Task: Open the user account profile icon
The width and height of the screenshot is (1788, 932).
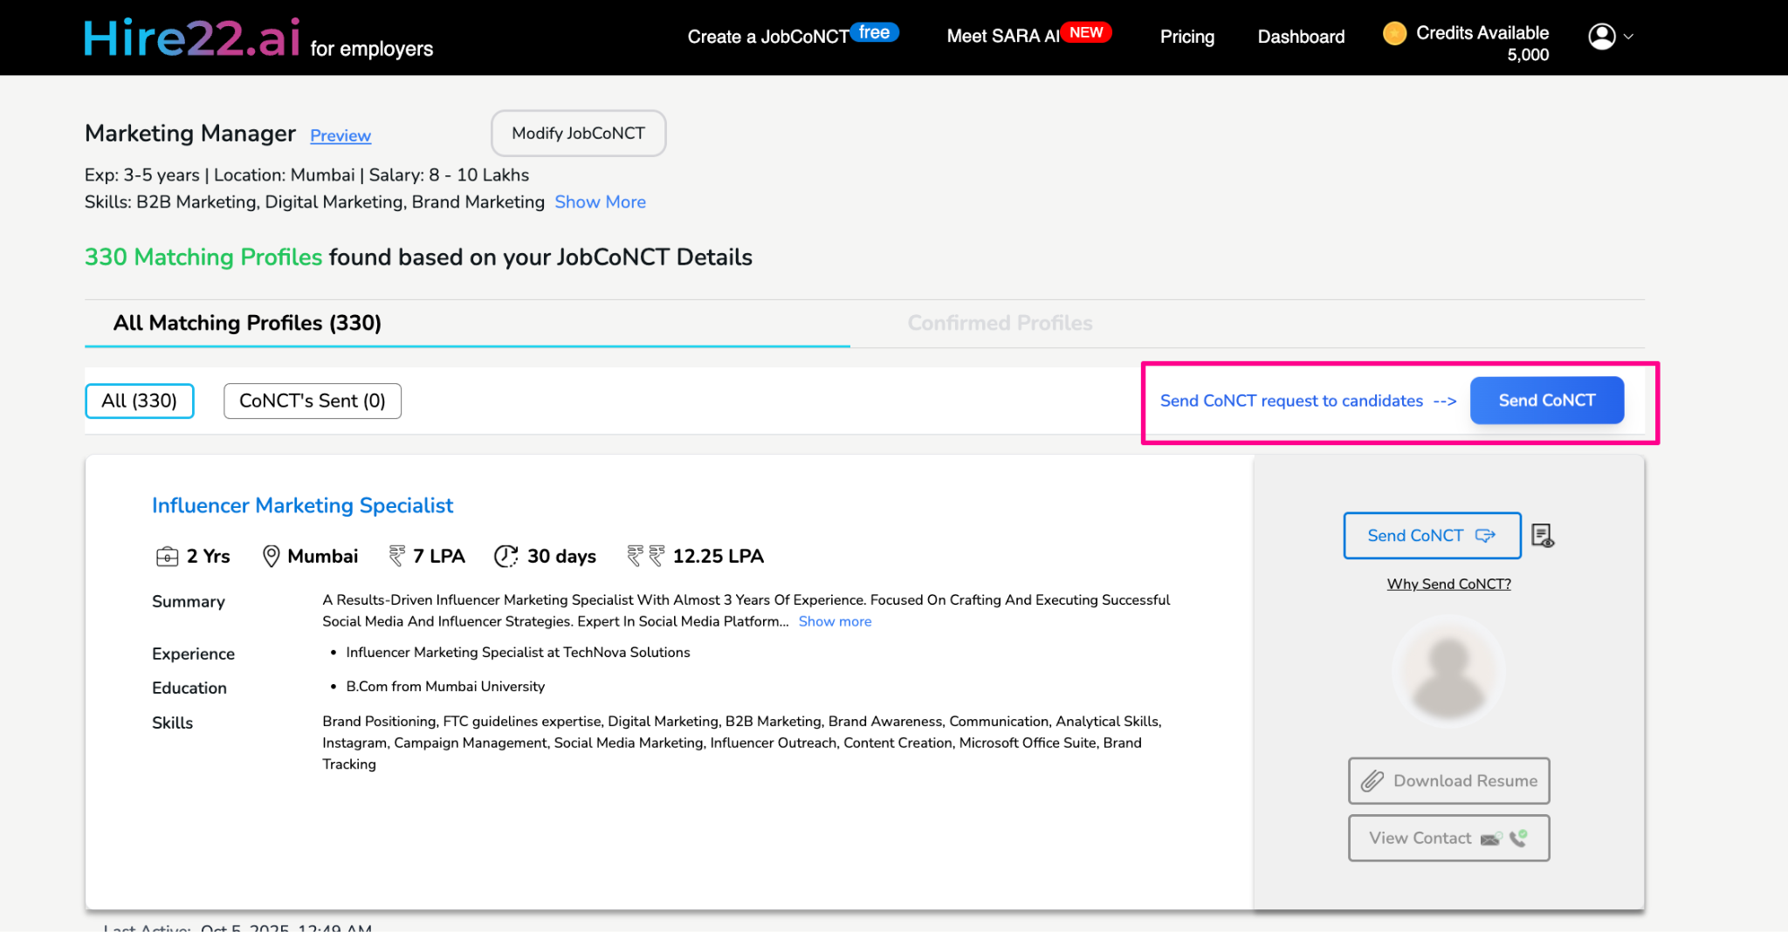Action: (1600, 37)
